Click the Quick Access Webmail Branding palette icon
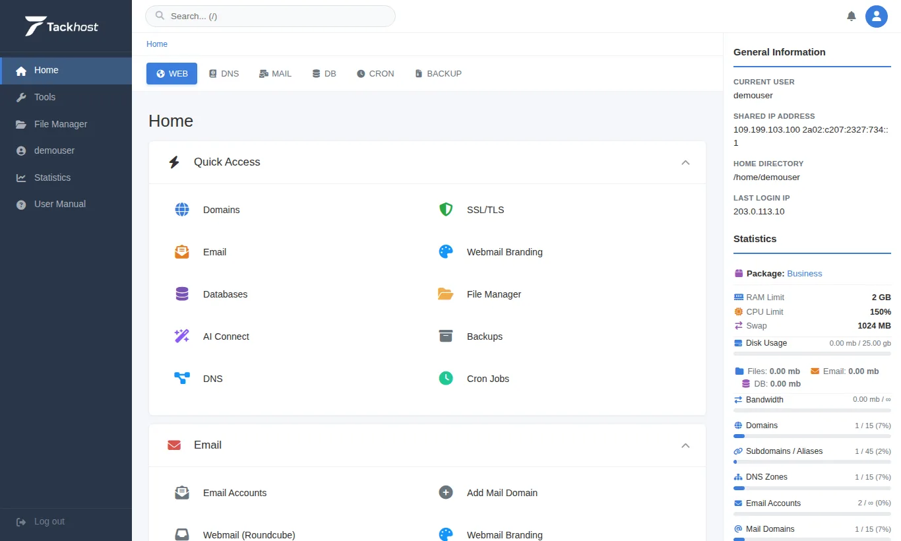The height and width of the screenshot is (541, 901). pyautogui.click(x=446, y=252)
